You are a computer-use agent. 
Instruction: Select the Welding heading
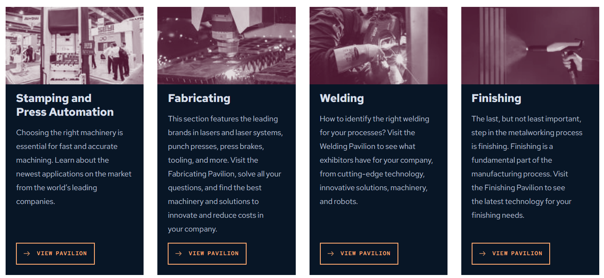tap(341, 98)
